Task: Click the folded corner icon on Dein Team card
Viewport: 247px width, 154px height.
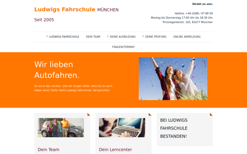Action: click(89, 115)
